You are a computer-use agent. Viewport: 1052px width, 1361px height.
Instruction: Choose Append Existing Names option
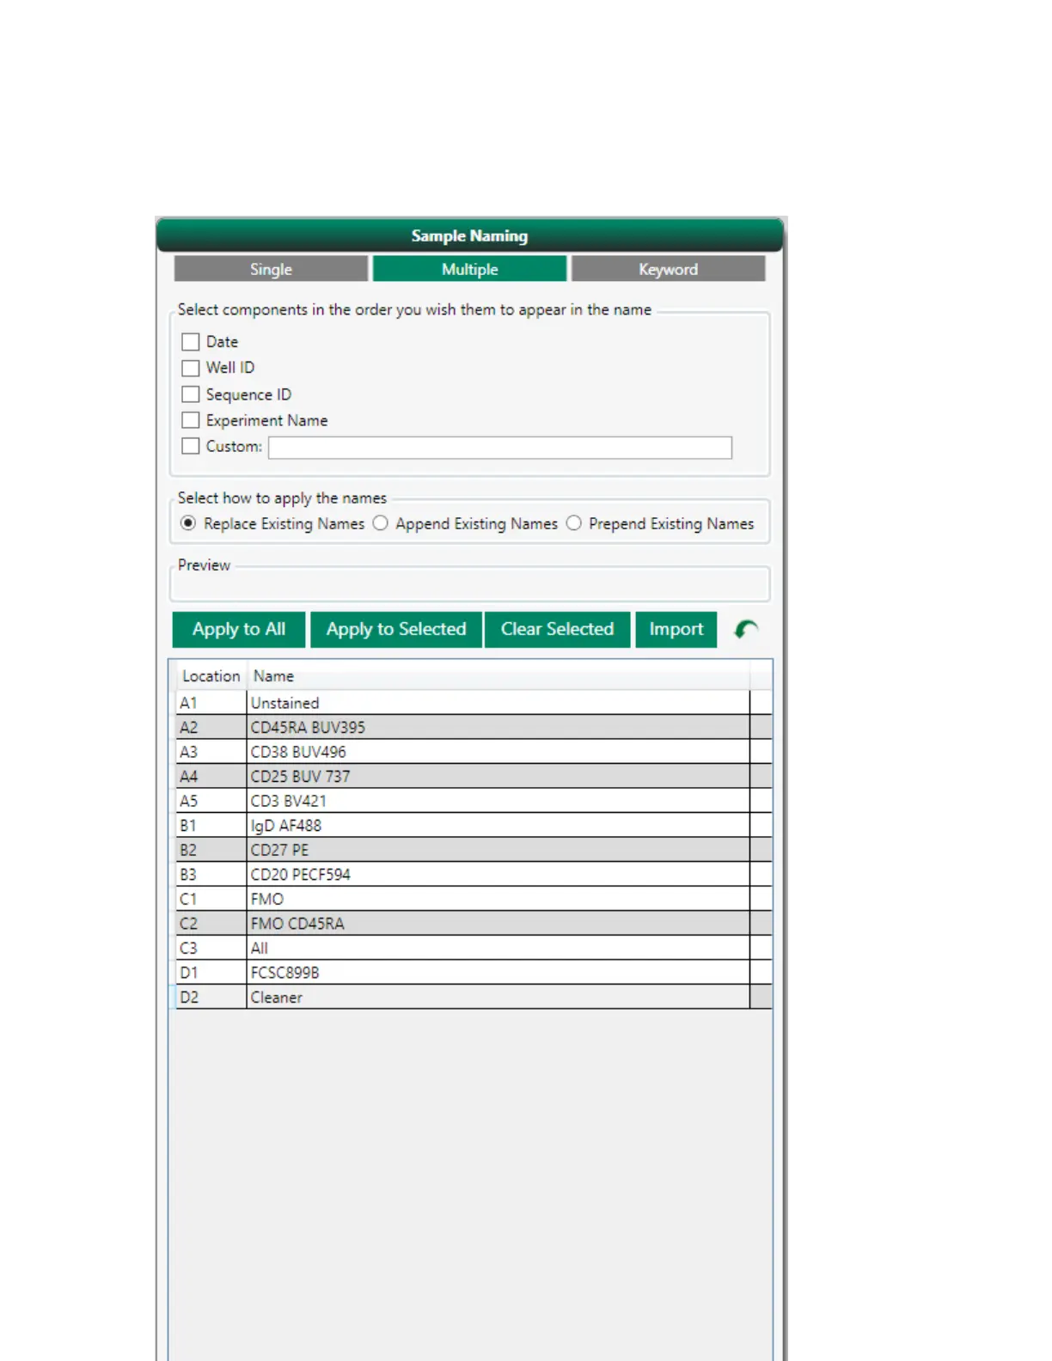[x=380, y=523]
